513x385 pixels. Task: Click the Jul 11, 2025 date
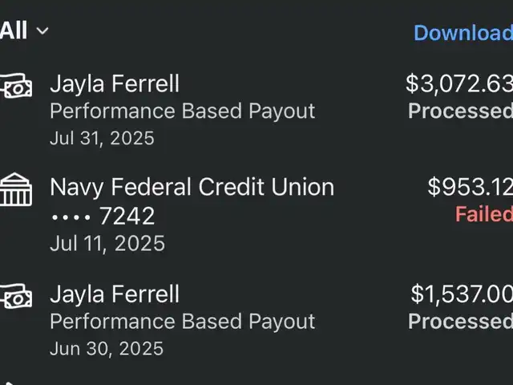point(107,244)
